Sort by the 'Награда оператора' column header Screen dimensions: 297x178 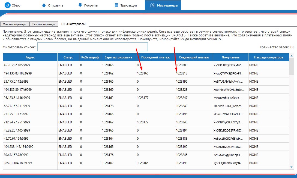tap(269, 57)
